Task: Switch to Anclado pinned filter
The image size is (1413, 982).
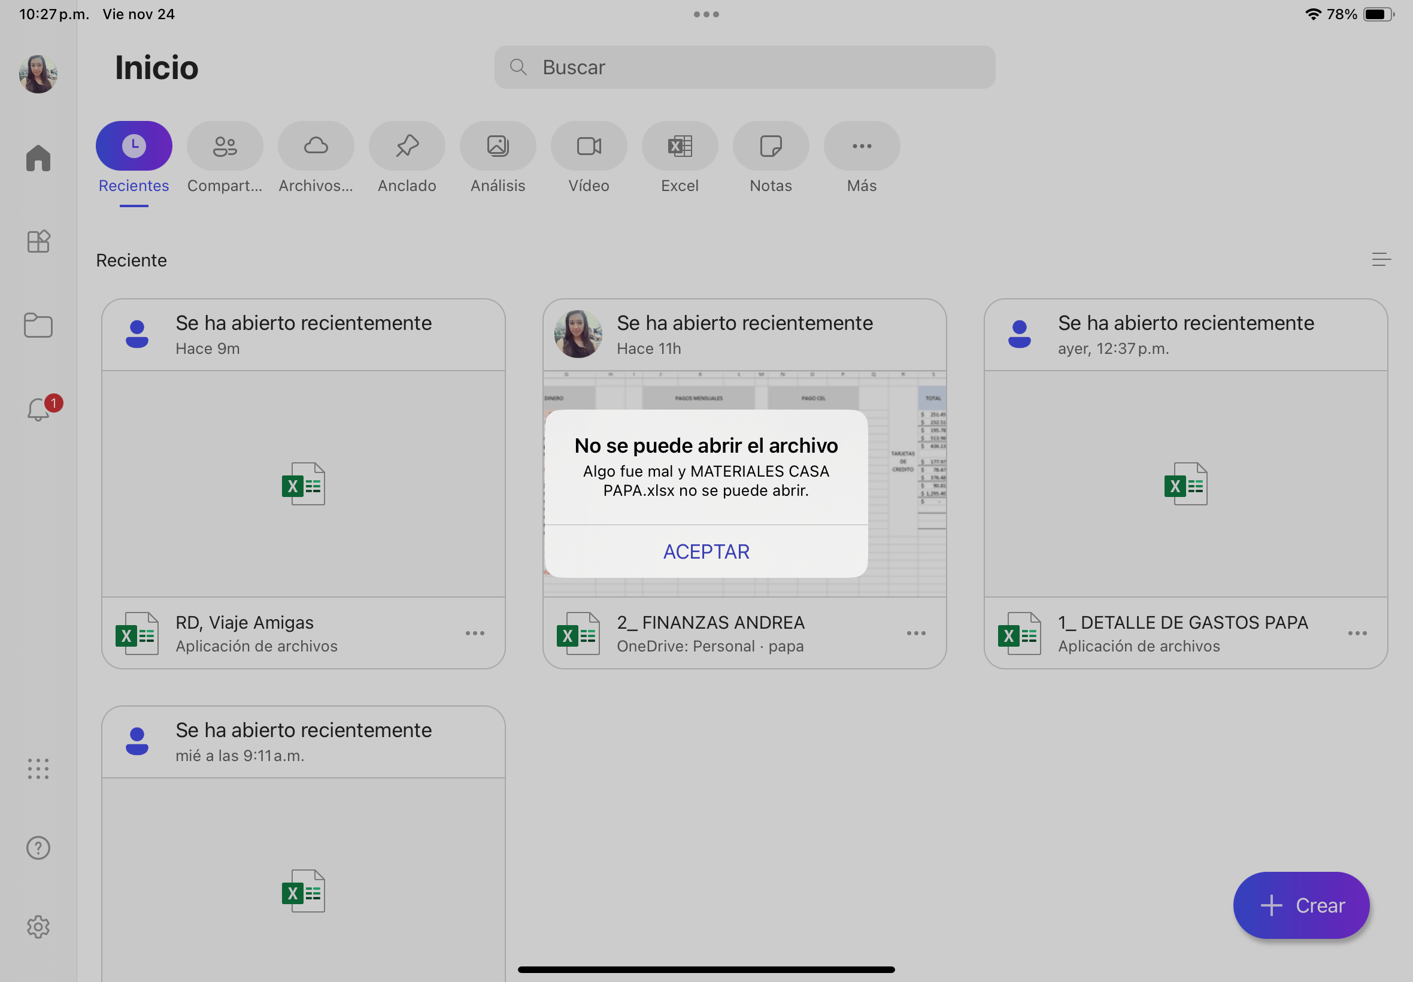Action: coord(407,146)
